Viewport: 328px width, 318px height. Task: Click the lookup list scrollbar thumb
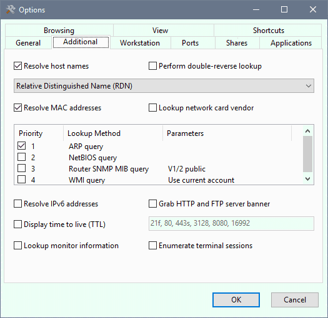(x=308, y=154)
